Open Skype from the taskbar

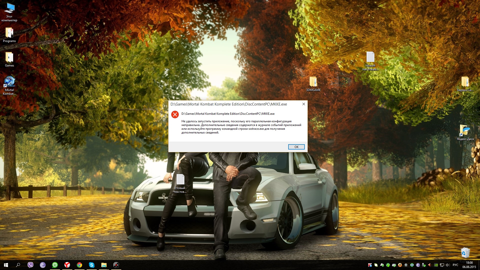coord(91,265)
